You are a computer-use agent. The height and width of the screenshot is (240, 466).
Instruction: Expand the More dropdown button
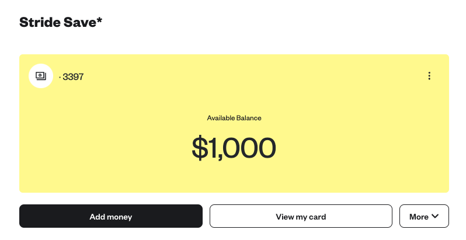click(424, 216)
